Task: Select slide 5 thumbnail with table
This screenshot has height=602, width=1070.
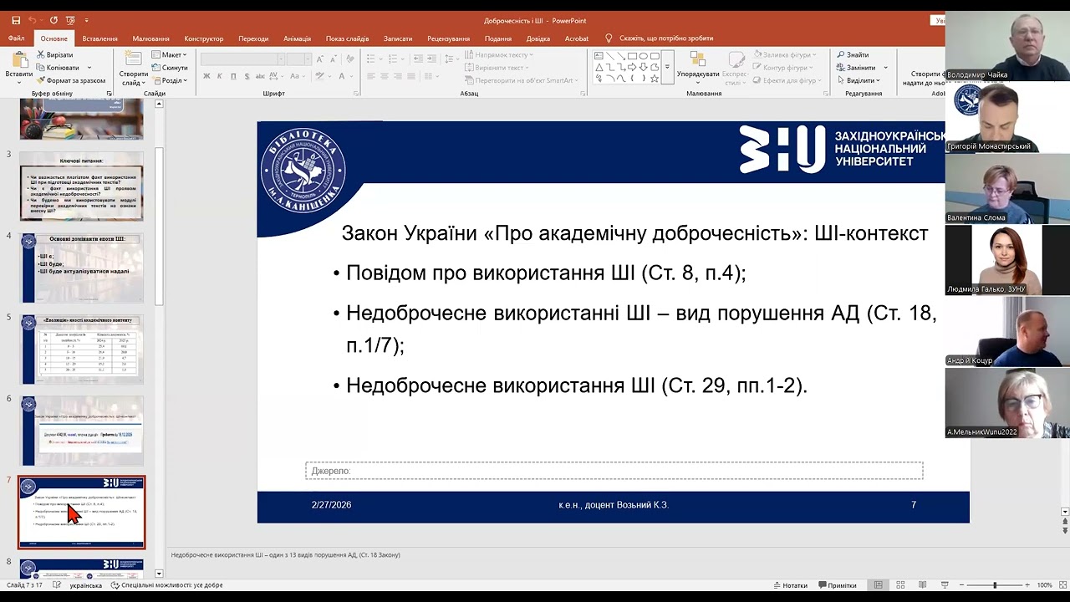Action: [82, 349]
